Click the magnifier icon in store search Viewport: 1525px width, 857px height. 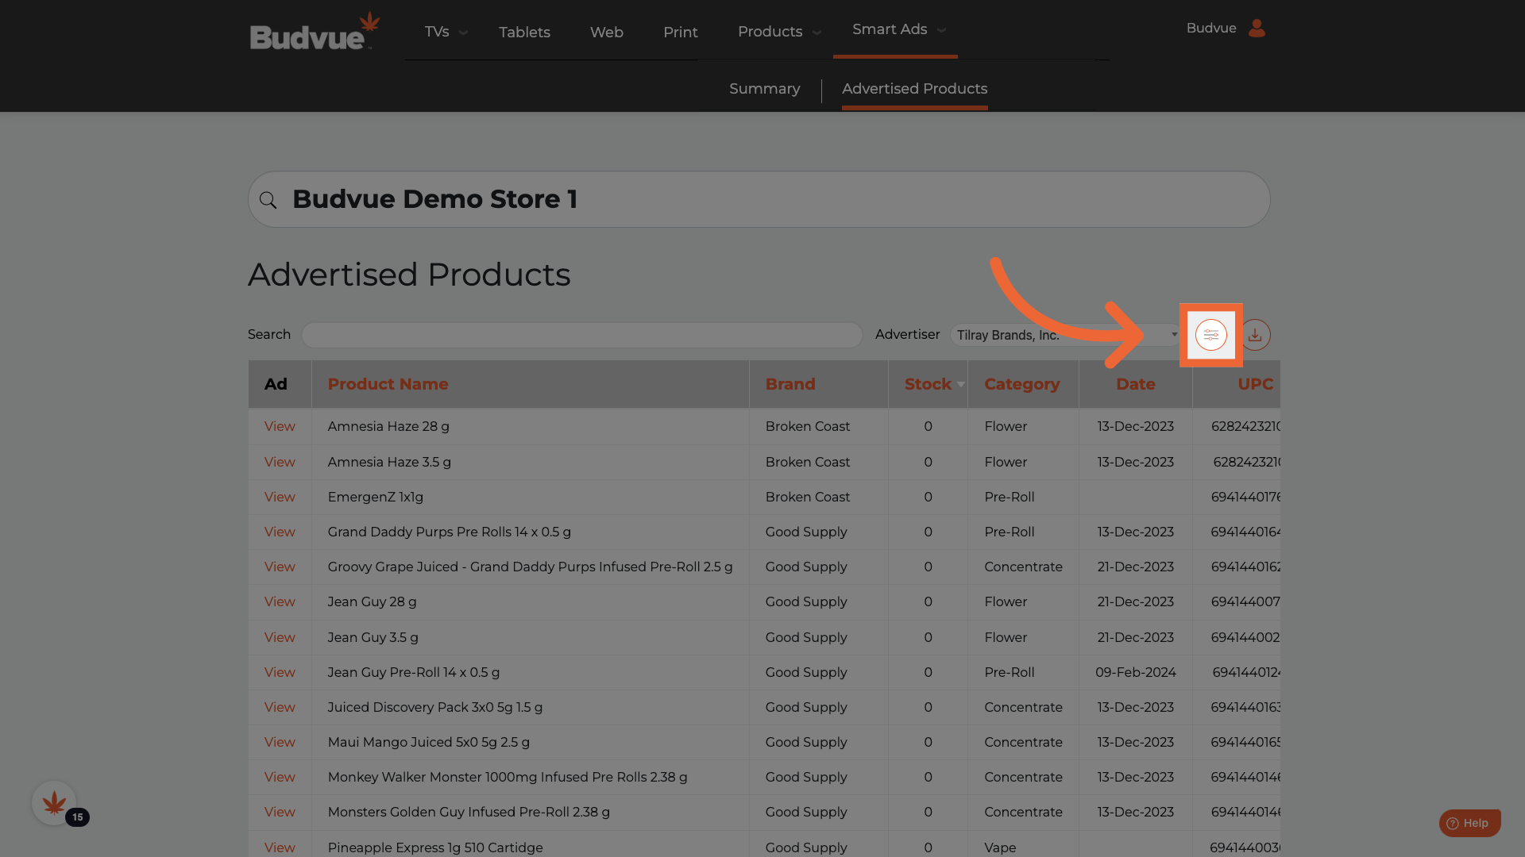tap(268, 200)
